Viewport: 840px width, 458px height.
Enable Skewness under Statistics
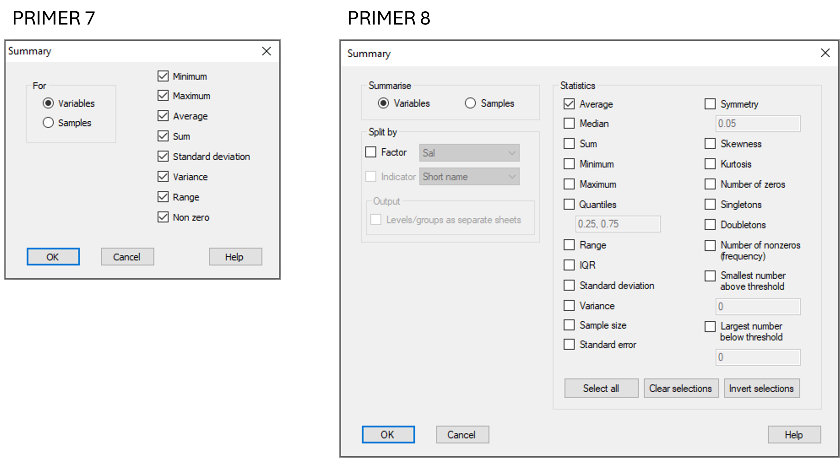pos(710,143)
